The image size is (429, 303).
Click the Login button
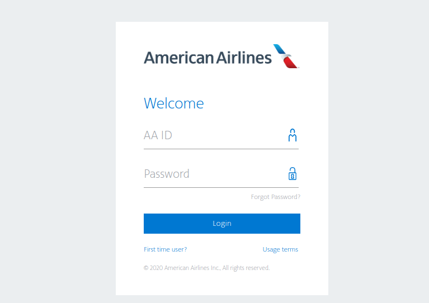tap(222, 224)
